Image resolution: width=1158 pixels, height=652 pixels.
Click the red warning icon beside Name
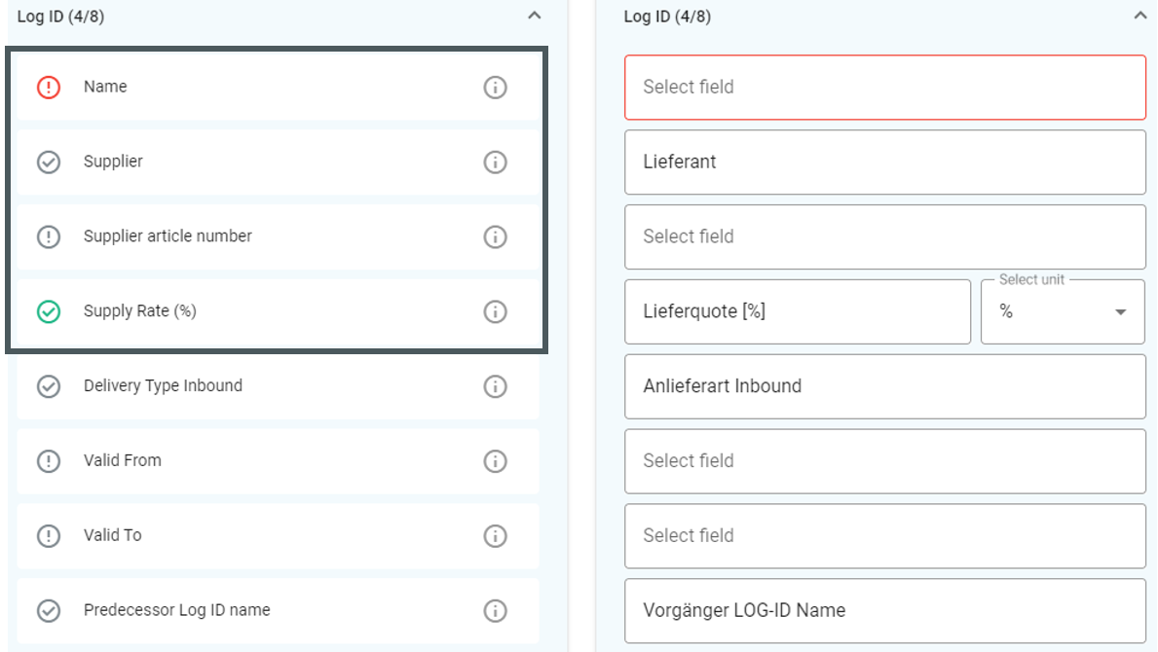coord(49,87)
